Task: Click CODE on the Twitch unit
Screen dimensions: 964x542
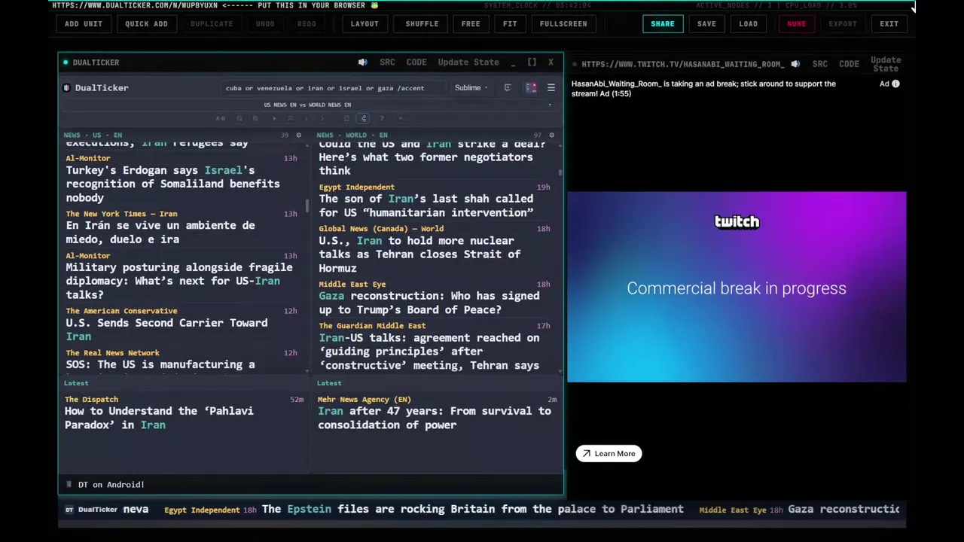Action: pyautogui.click(x=849, y=64)
